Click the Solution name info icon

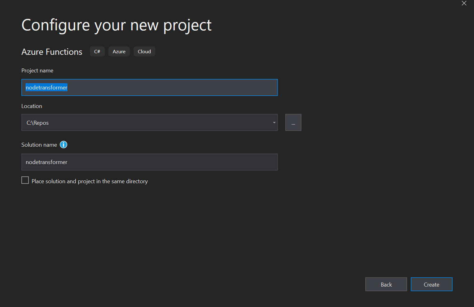click(64, 145)
